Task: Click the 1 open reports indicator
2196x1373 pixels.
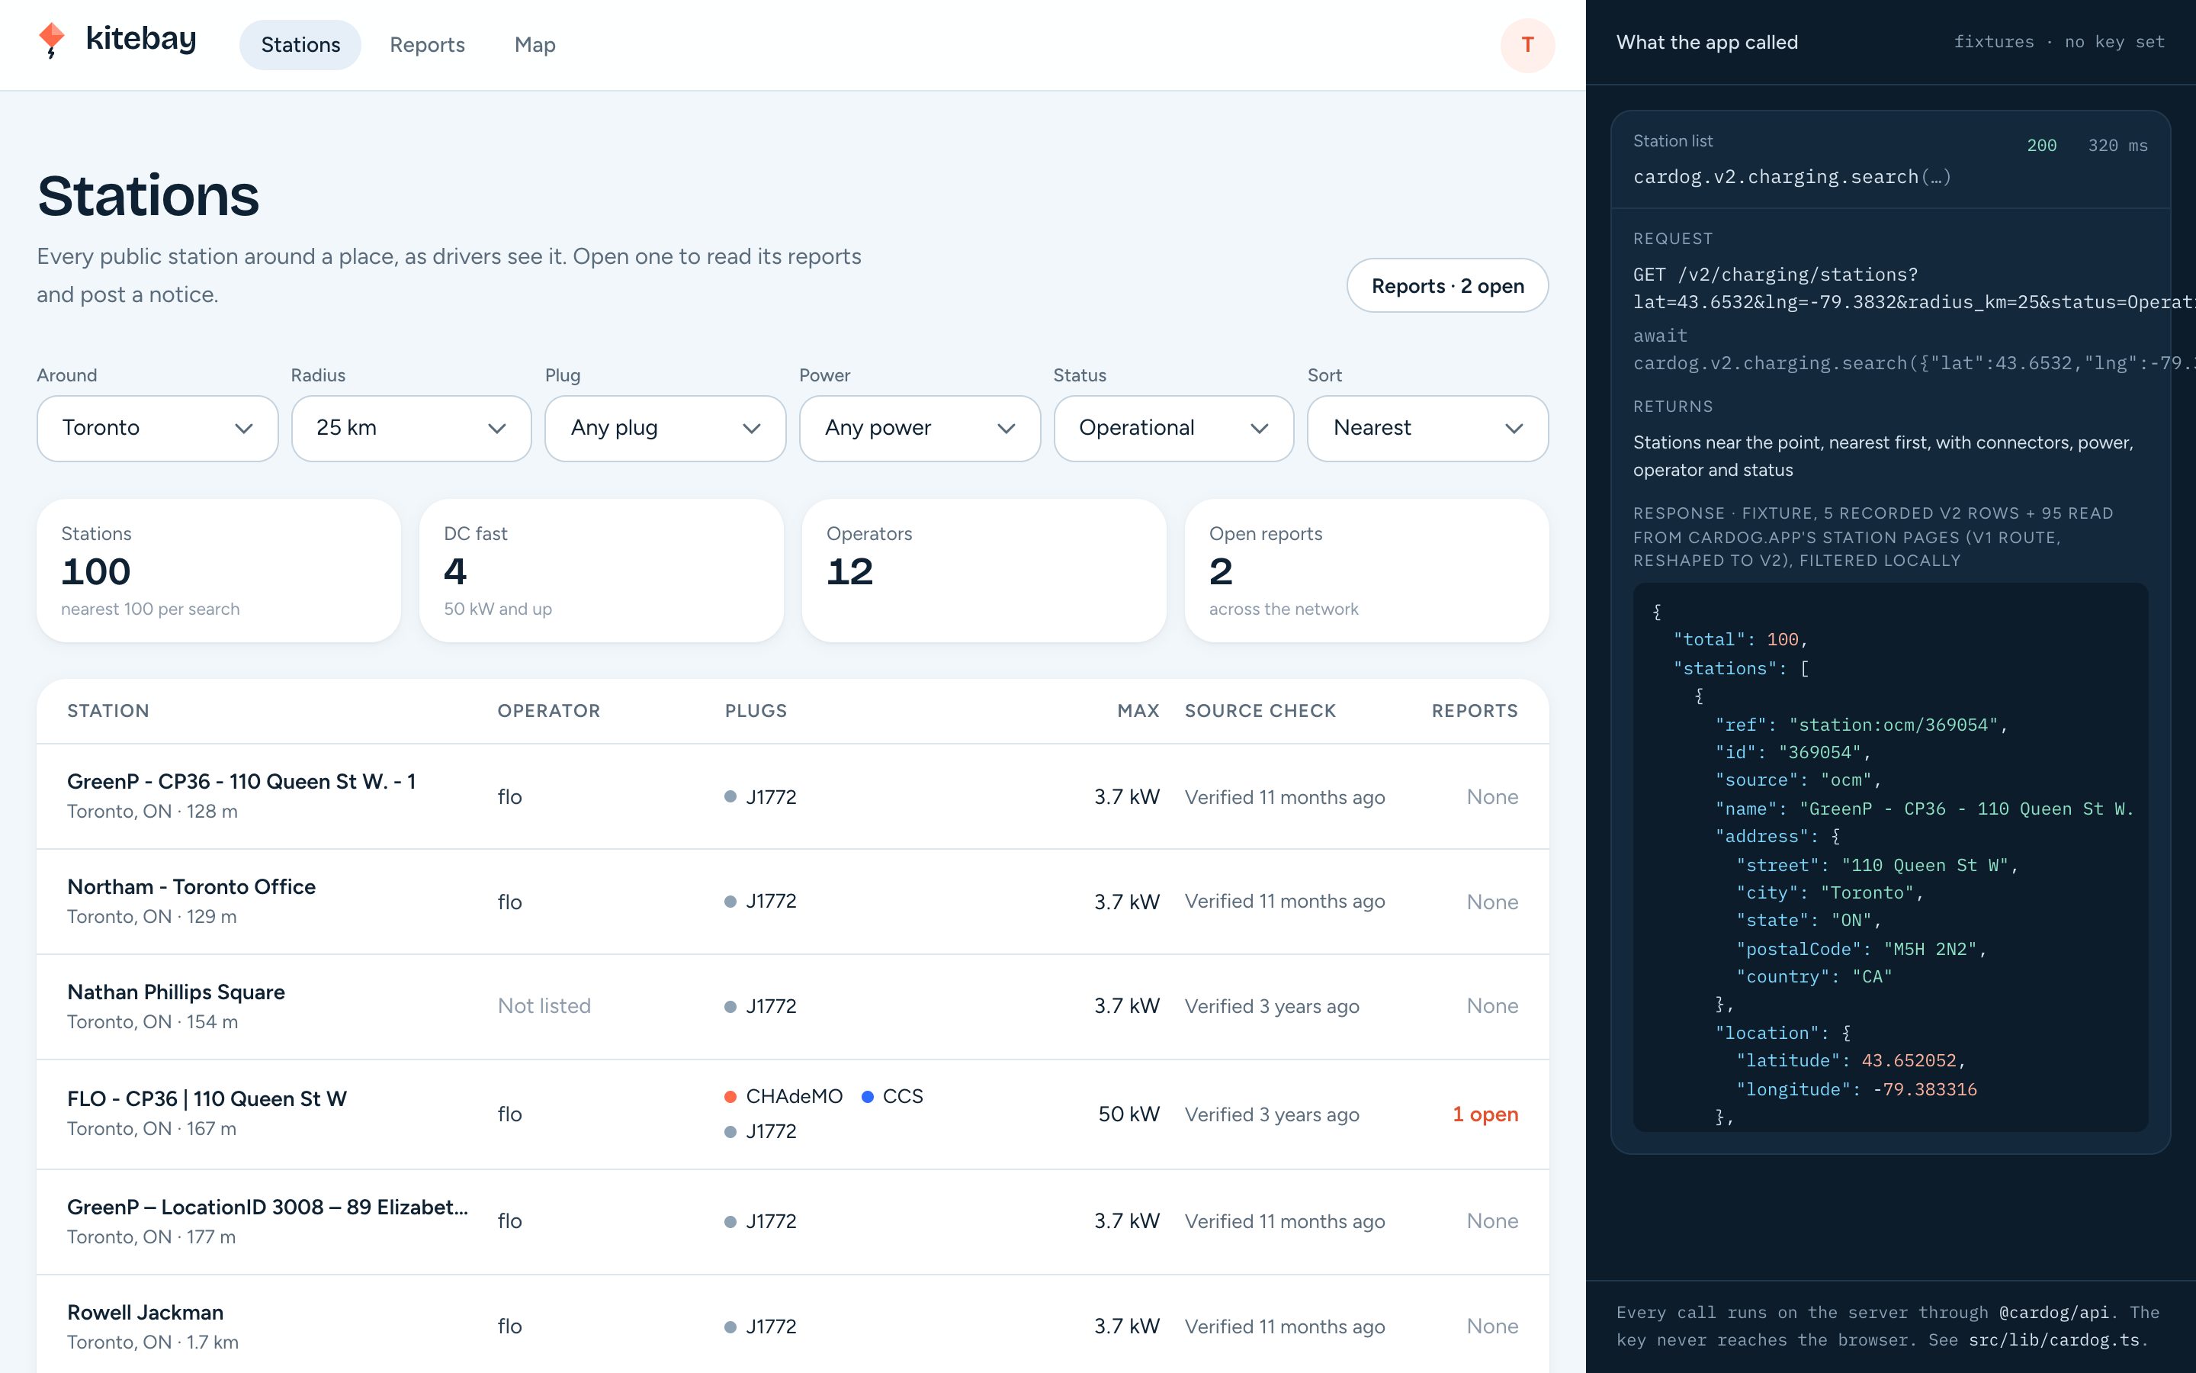Action: coord(1485,1114)
